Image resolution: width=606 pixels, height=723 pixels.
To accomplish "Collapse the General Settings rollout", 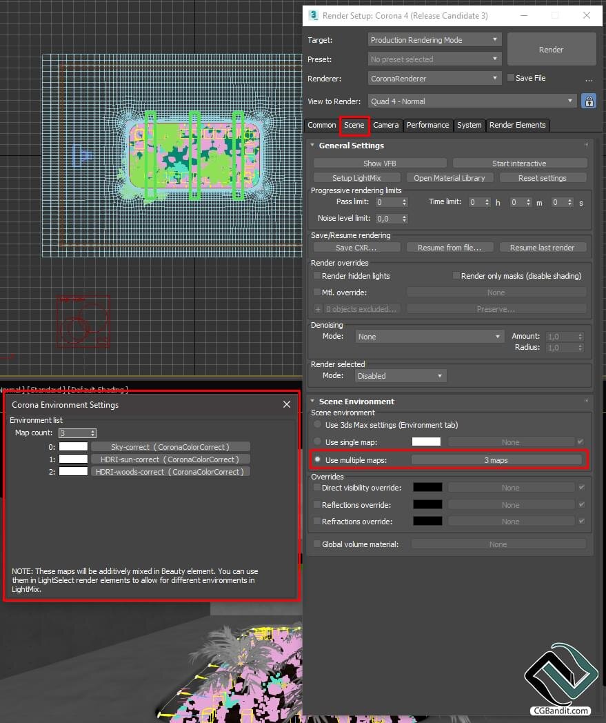I will point(312,146).
